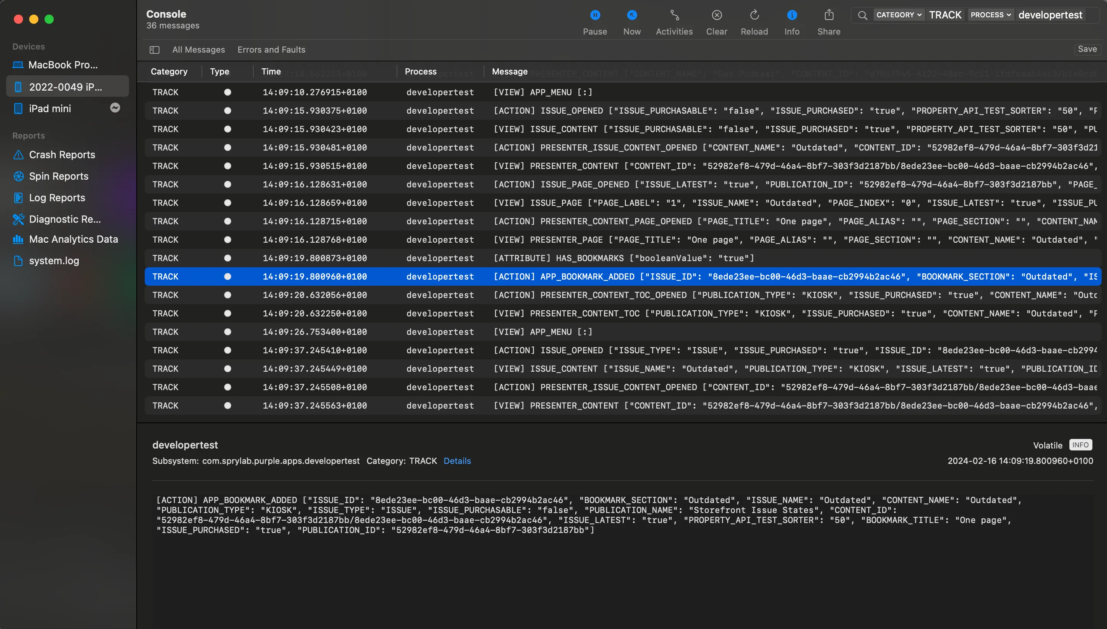The image size is (1107, 629).
Task: Click the Subsystem com.sprylab.purple.apps.developertest text
Action: click(x=256, y=461)
